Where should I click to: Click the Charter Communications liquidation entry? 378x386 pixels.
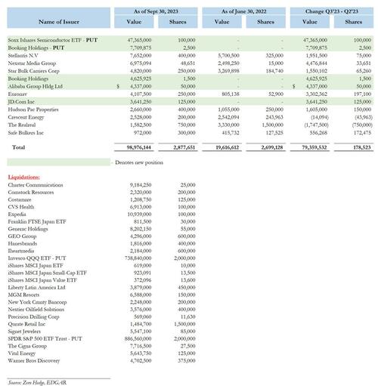click(x=36, y=185)
